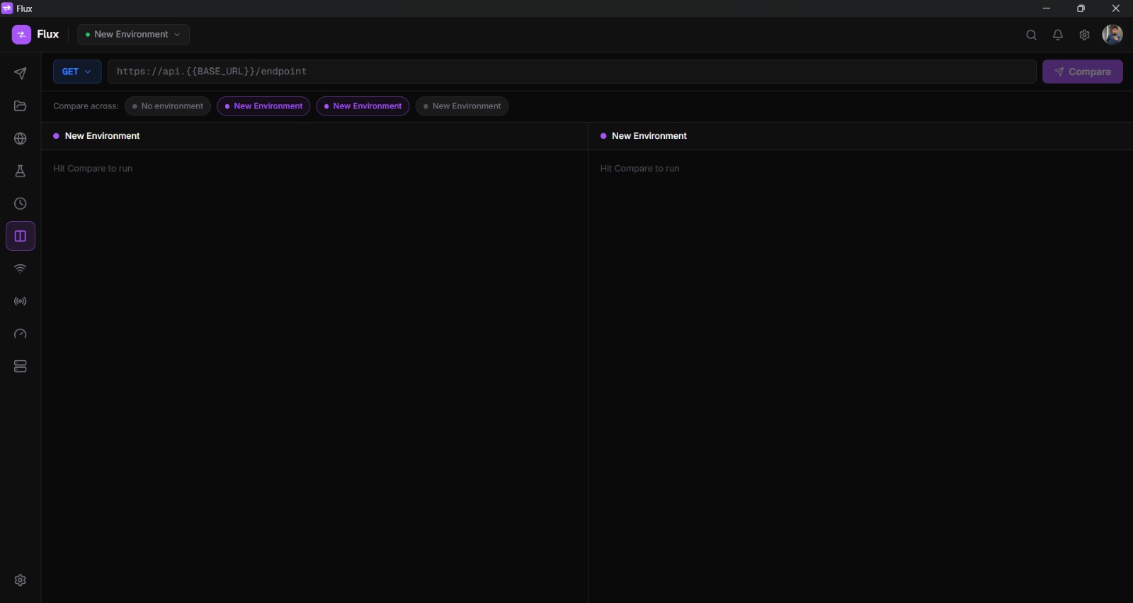
Task: Click the purple Flux logo icon
Action: click(21, 34)
